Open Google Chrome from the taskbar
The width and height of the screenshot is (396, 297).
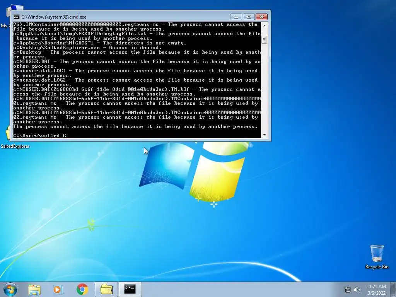point(82,289)
